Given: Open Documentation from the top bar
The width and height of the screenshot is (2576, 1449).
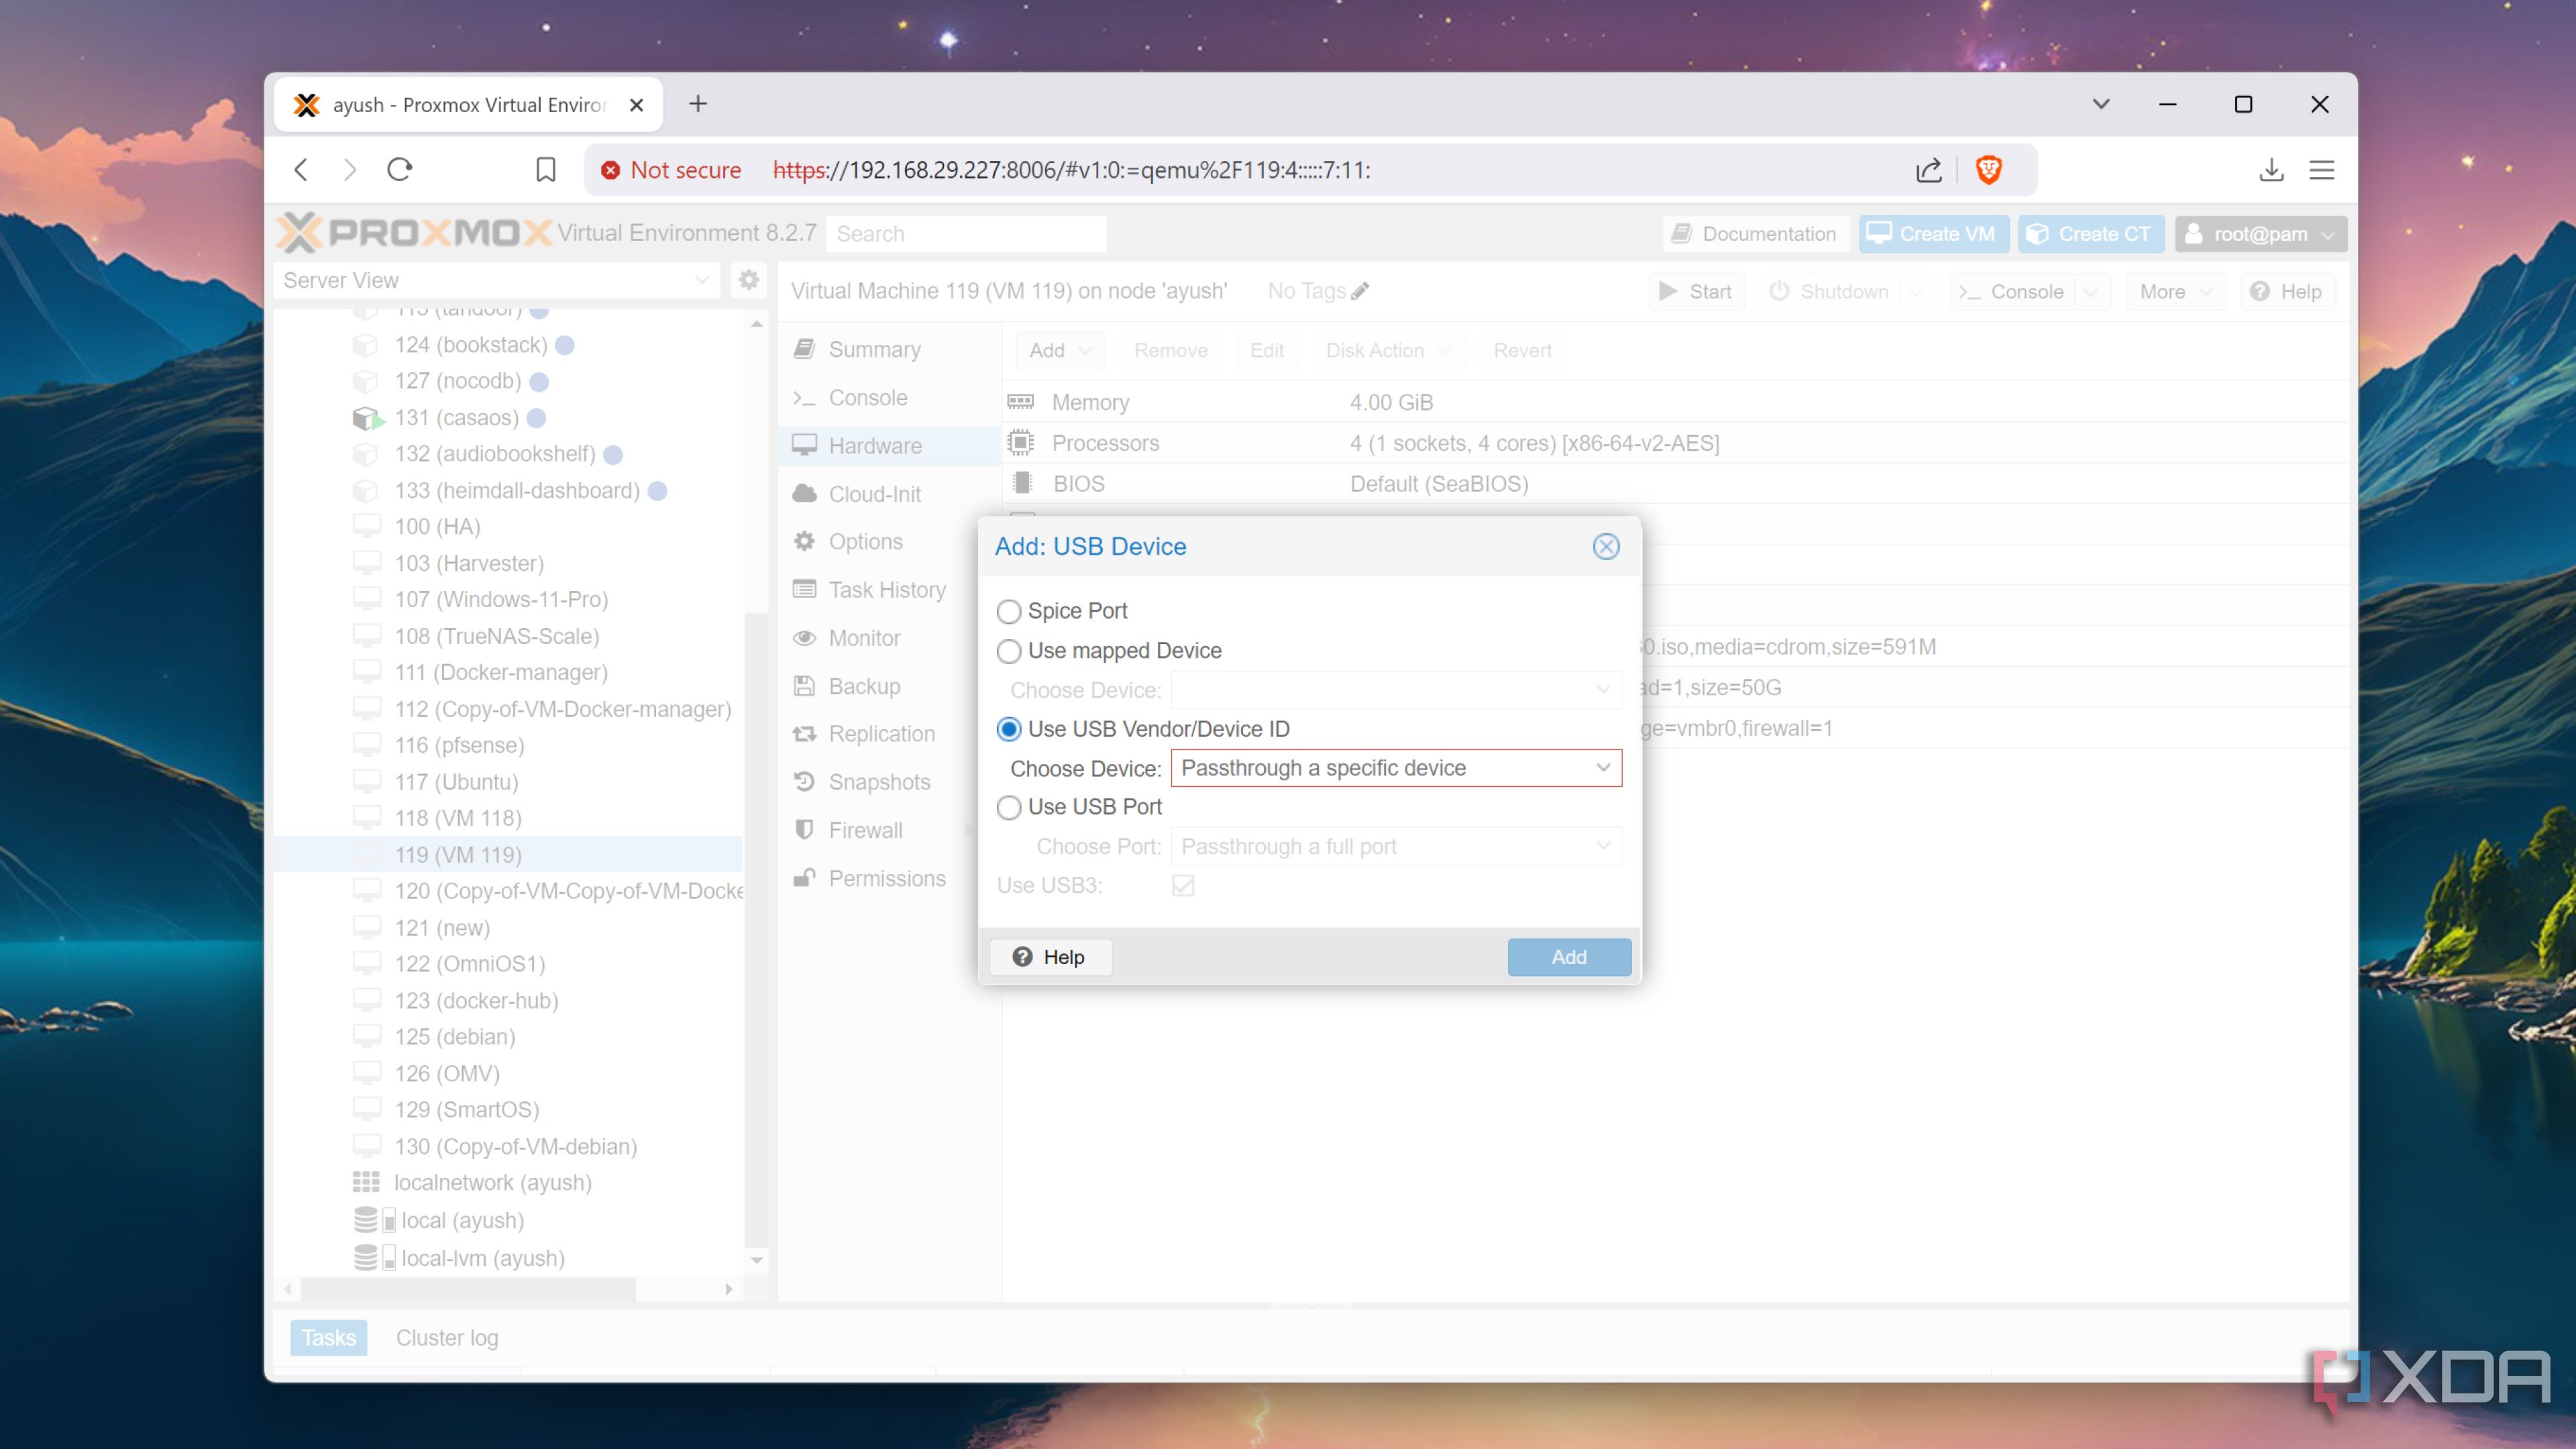Looking at the screenshot, I should click(x=1754, y=233).
